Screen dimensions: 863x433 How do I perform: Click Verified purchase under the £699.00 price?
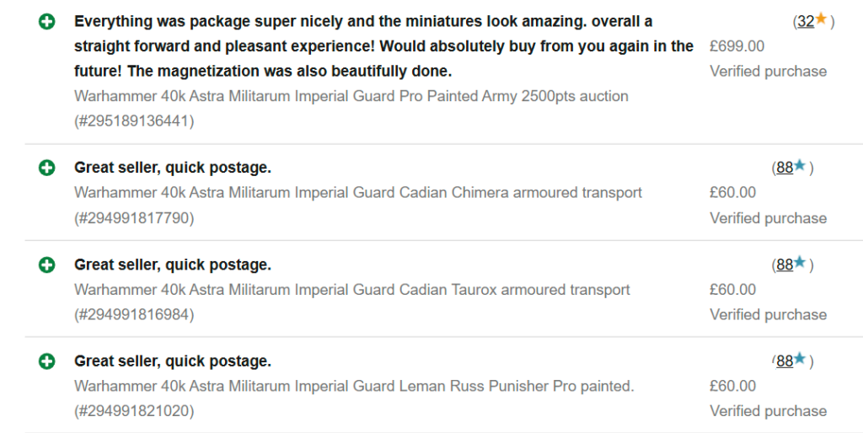769,72
